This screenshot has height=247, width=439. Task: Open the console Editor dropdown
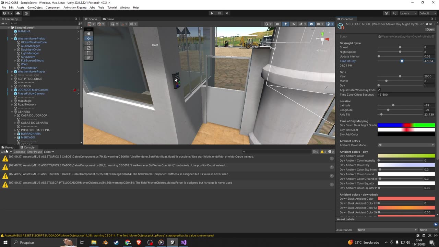click(49, 152)
